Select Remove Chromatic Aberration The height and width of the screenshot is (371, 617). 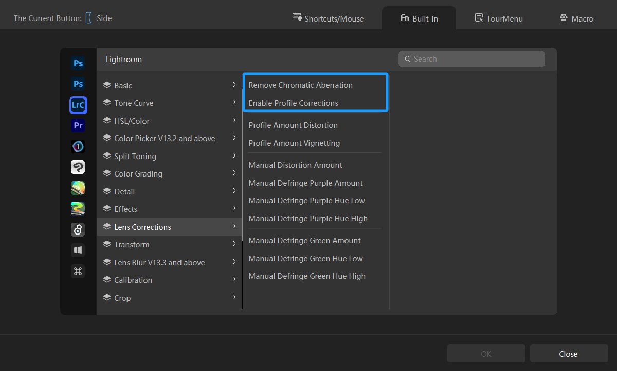(x=301, y=85)
